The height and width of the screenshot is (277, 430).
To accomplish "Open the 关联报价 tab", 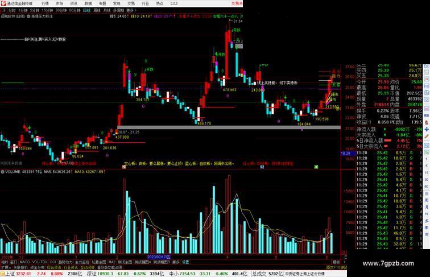I will pyautogui.click(x=20, y=267).
